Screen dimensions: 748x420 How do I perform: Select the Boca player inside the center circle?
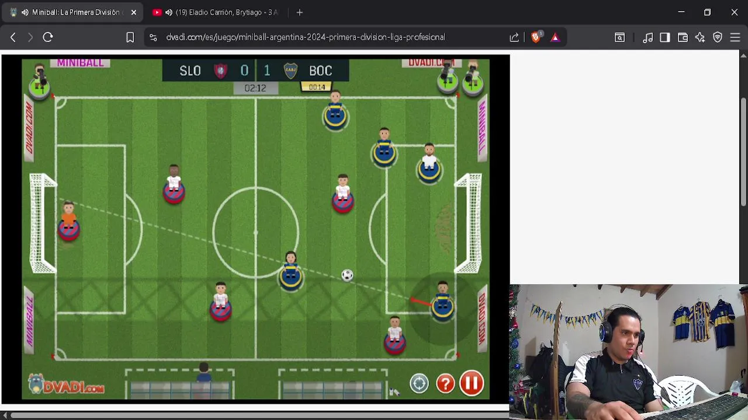(290, 270)
